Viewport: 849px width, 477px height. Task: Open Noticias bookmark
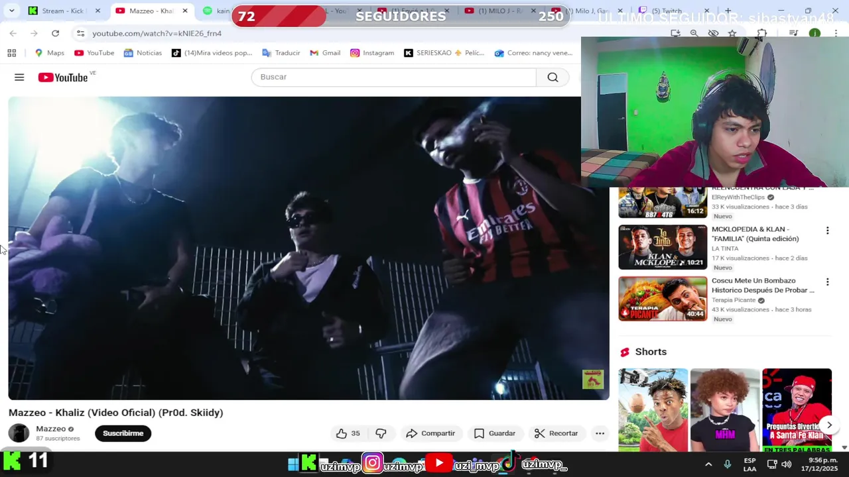point(143,53)
